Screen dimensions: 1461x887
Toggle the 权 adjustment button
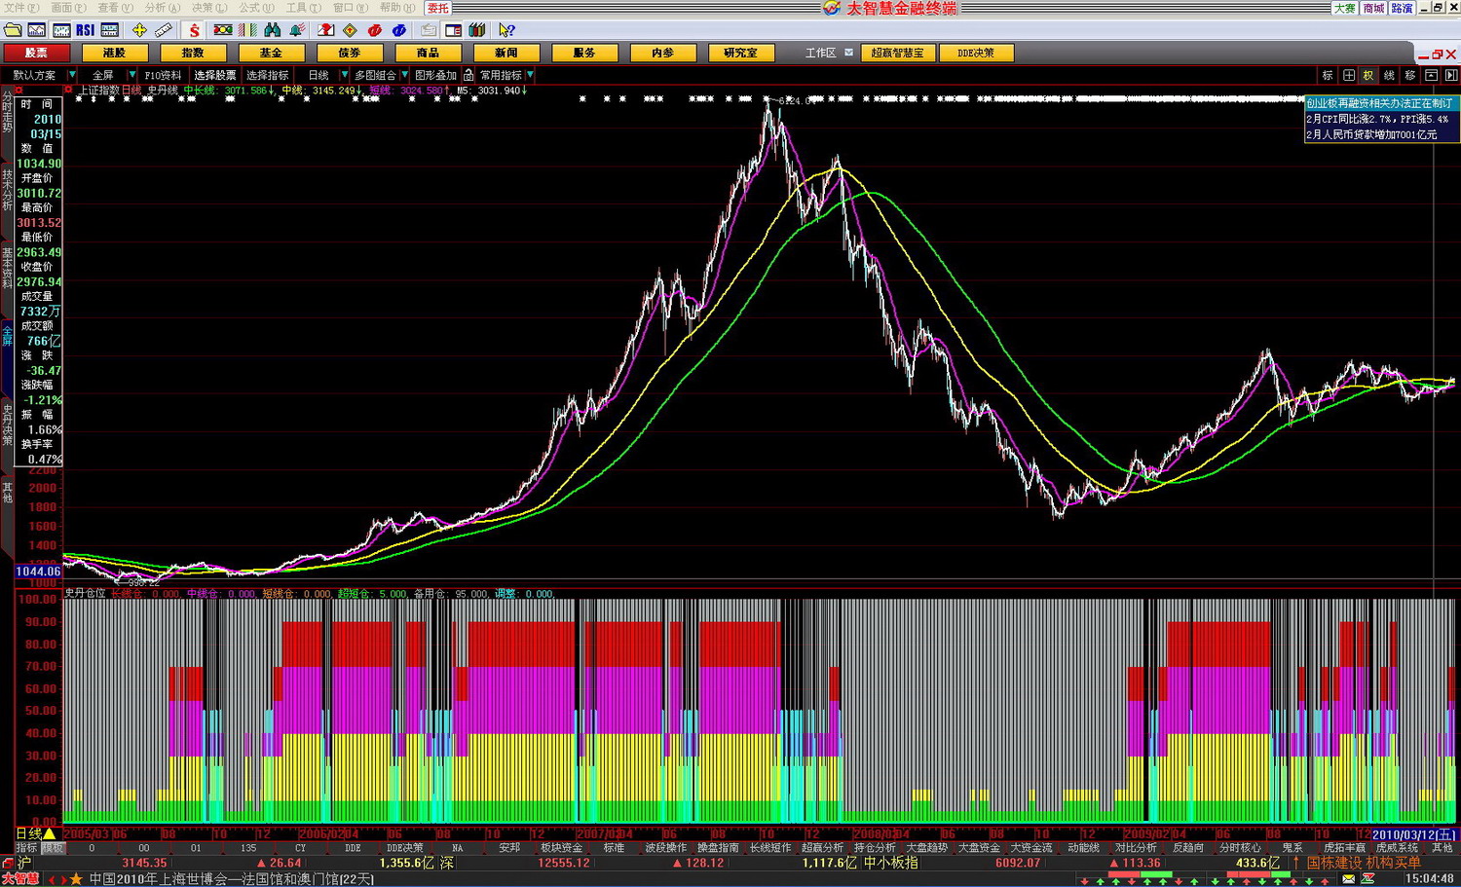[1368, 75]
